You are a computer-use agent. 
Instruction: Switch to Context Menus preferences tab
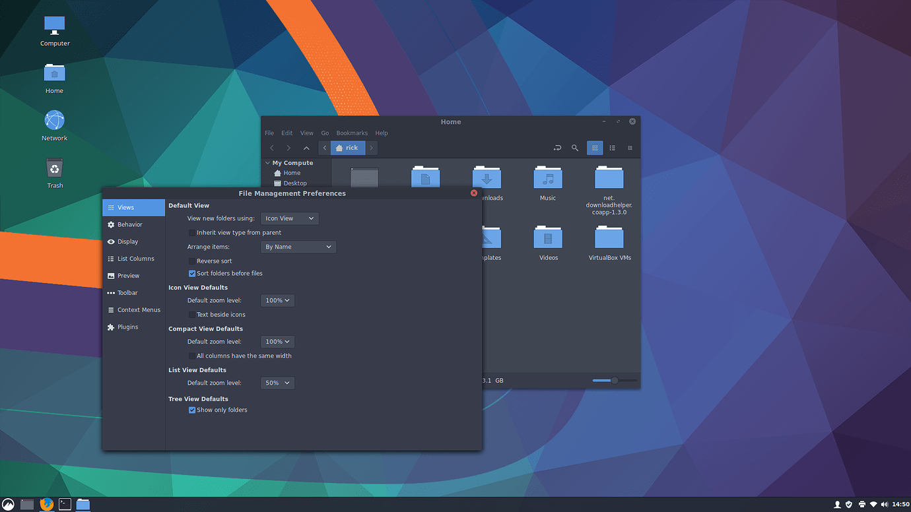click(x=133, y=310)
